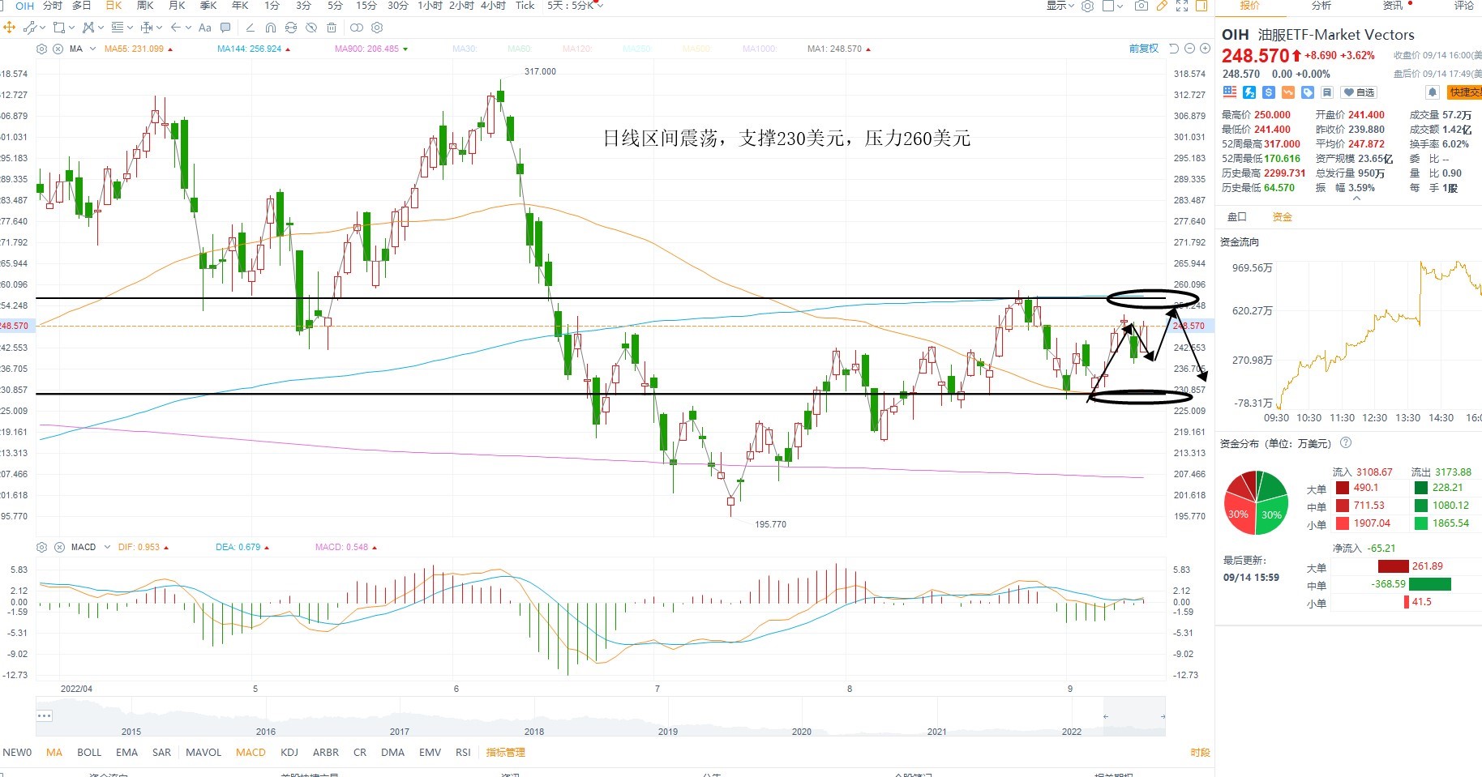Screen dimensions: 1482x777
Task: Reset chart view with undo arrow
Action: tap(1173, 49)
